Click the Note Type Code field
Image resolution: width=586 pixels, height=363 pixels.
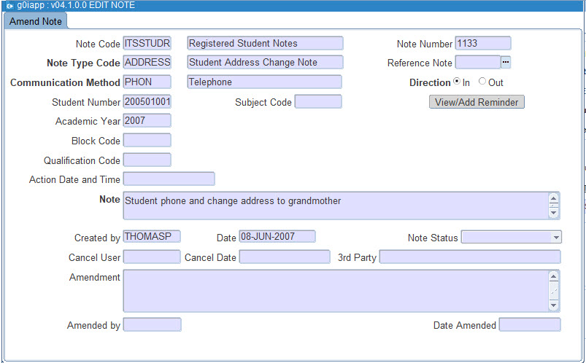(x=147, y=63)
